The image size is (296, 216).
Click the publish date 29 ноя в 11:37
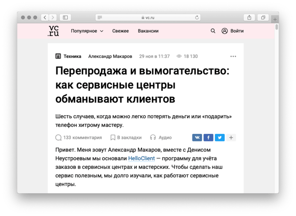click(x=154, y=56)
